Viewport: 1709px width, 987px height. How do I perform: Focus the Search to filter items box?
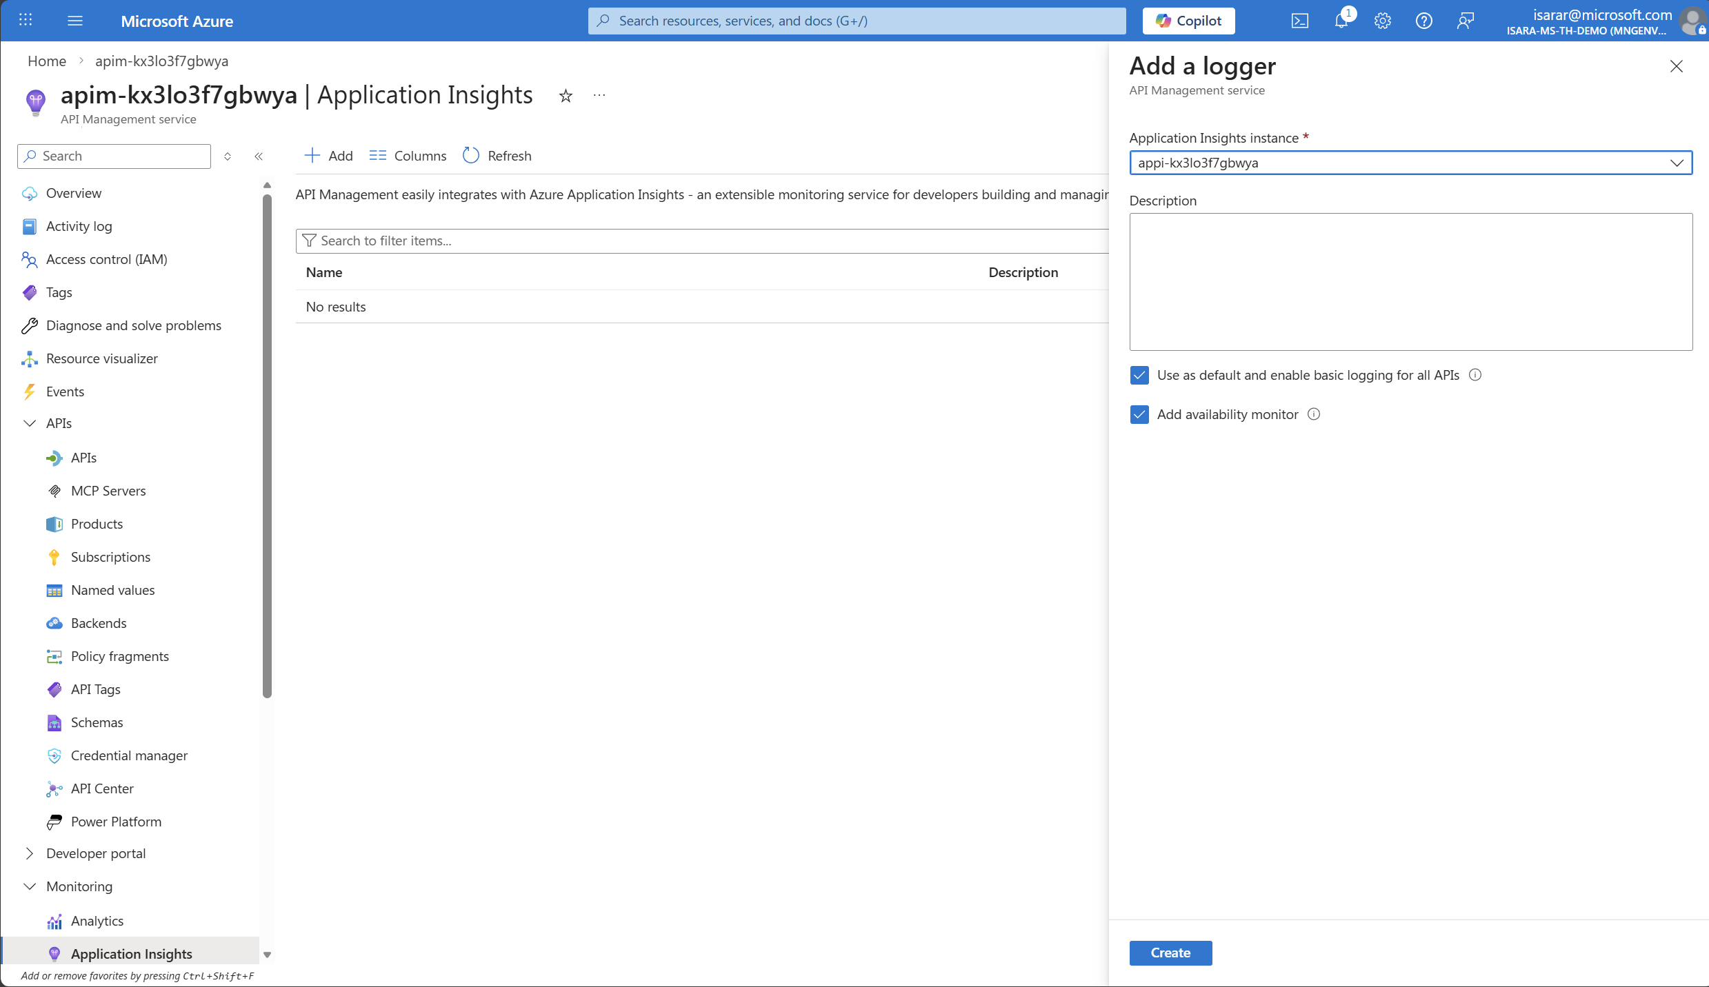(702, 241)
